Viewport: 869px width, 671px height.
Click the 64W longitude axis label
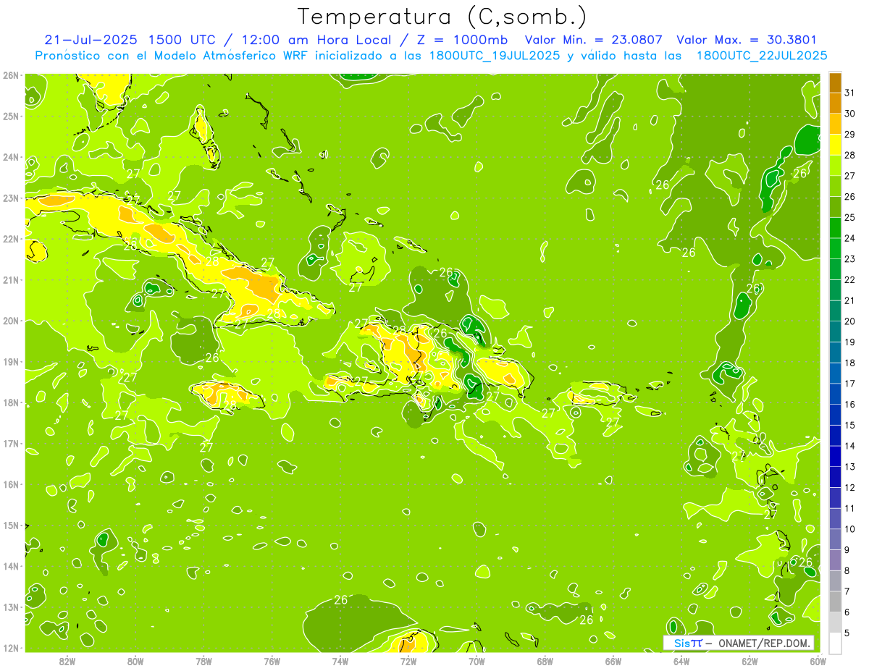681,661
